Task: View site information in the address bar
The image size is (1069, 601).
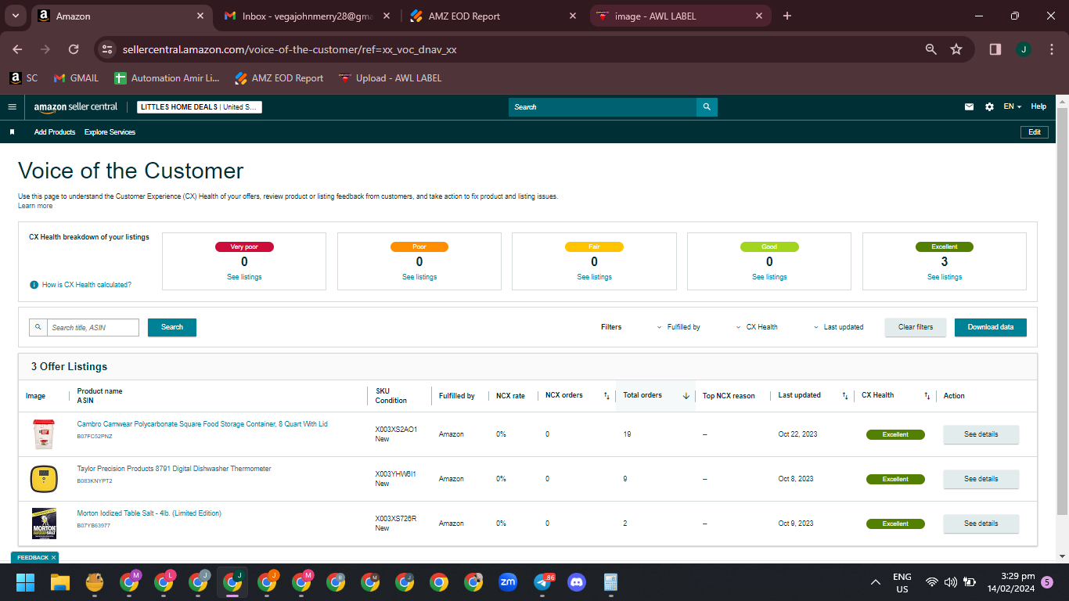Action: 107,49
